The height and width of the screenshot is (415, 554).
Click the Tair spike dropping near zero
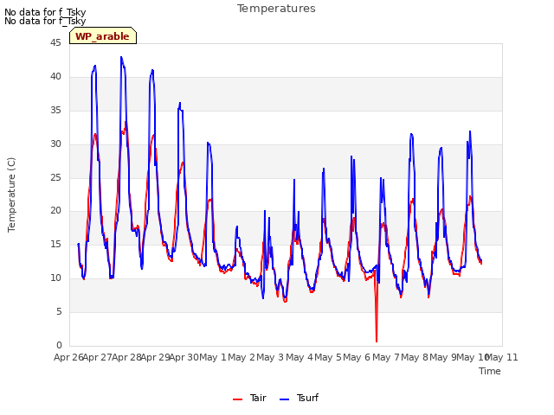coord(377,341)
